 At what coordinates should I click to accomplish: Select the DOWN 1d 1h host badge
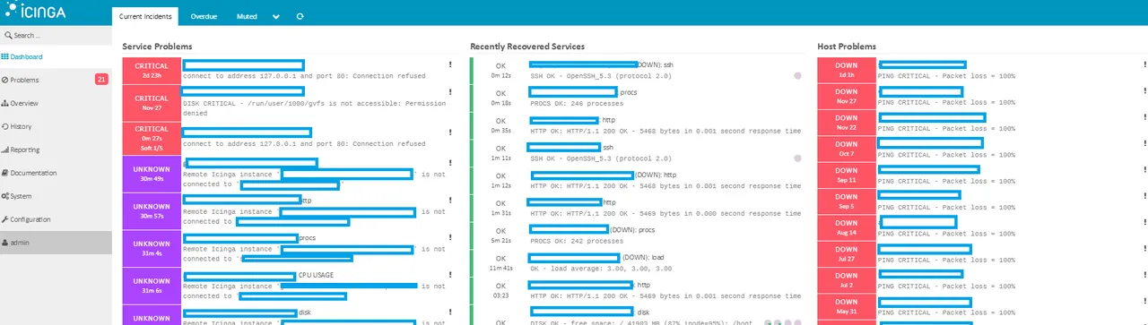(846, 71)
